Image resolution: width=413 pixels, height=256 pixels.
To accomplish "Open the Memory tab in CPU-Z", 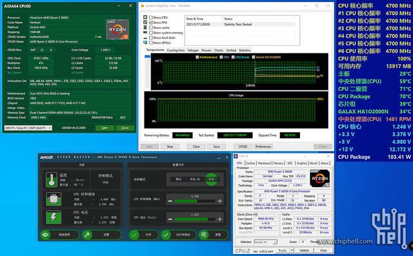I will click(278, 163).
